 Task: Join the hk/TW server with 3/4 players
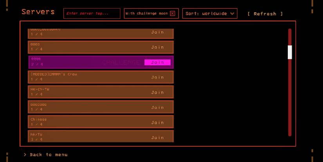point(157,138)
